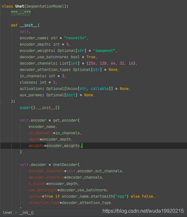This screenshot has width=187, height=217.
Task: Click the n_blocks keyword argument
Action: [37, 184]
